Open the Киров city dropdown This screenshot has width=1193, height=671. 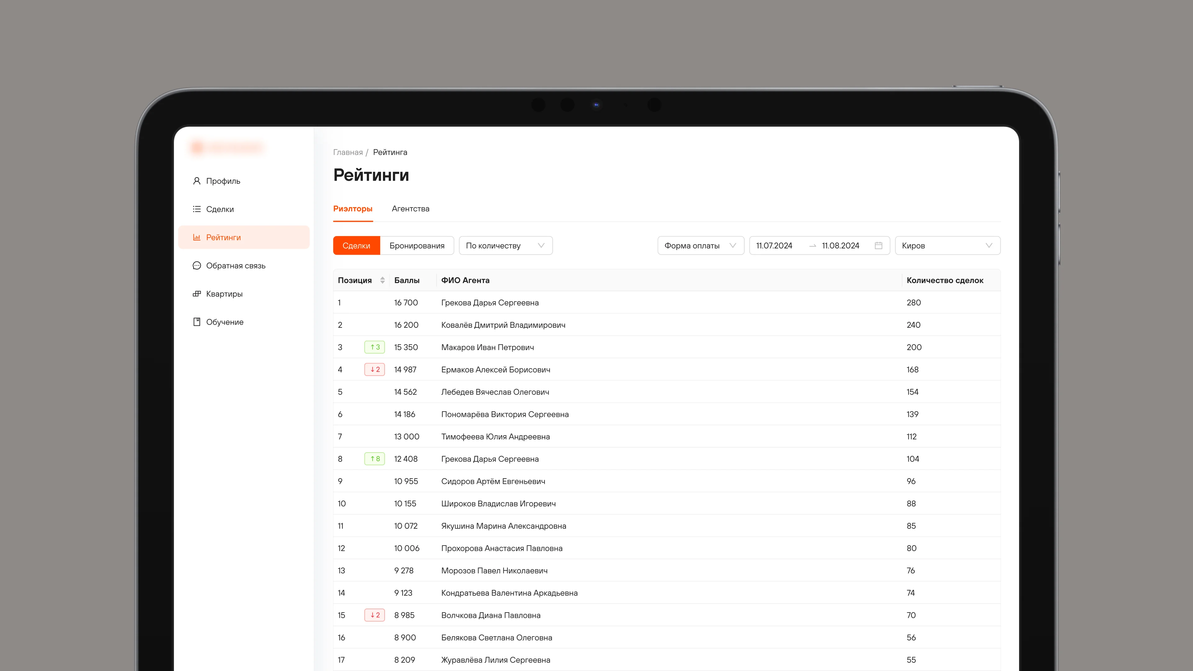click(x=947, y=245)
